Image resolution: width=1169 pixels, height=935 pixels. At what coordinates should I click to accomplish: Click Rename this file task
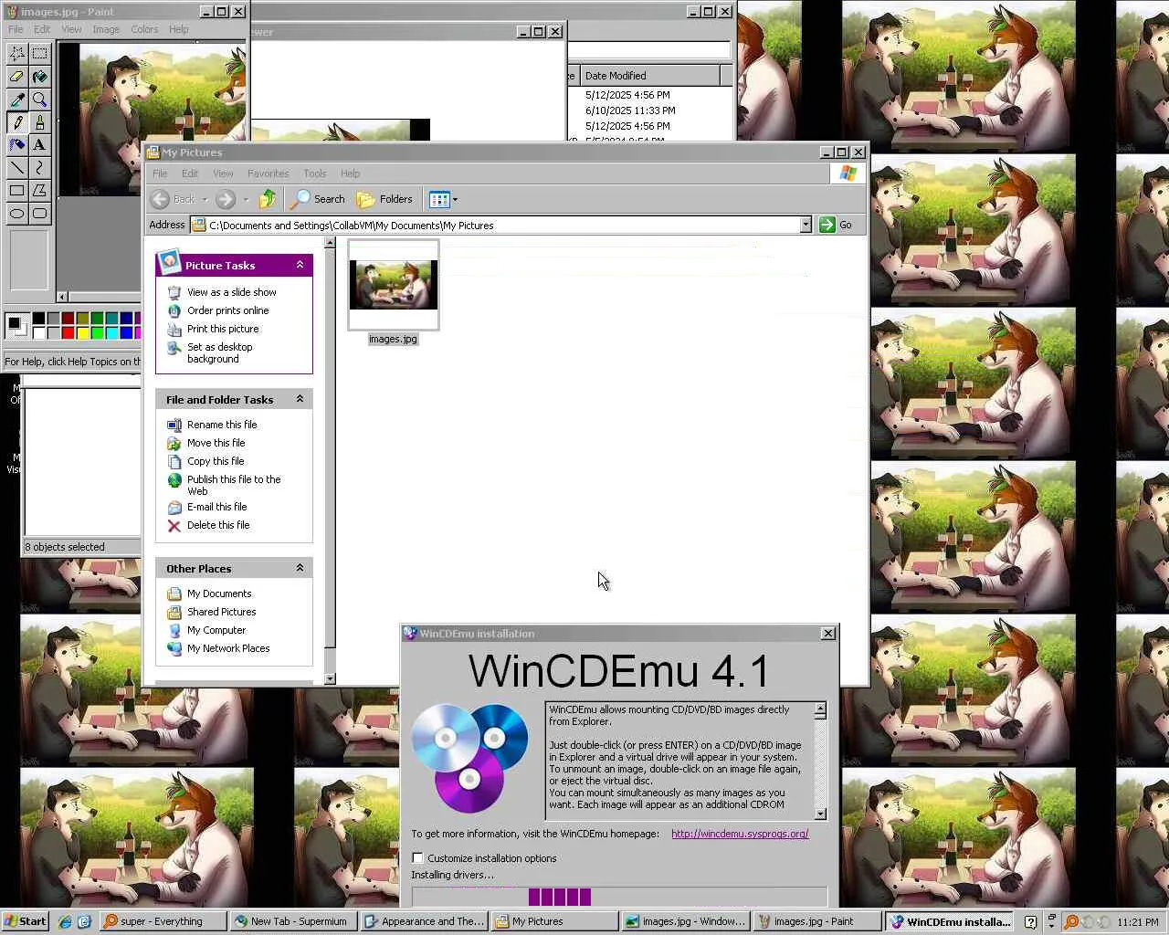[222, 425]
